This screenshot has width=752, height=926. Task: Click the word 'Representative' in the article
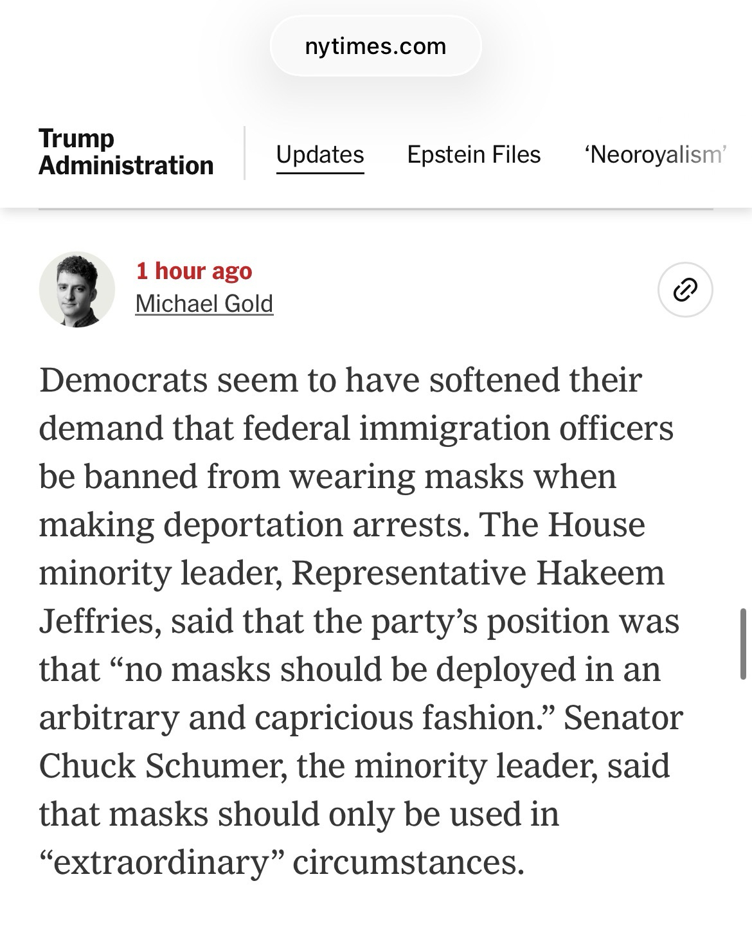click(408, 573)
